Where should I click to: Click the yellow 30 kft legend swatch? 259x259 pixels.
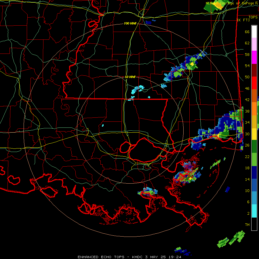point(254,134)
